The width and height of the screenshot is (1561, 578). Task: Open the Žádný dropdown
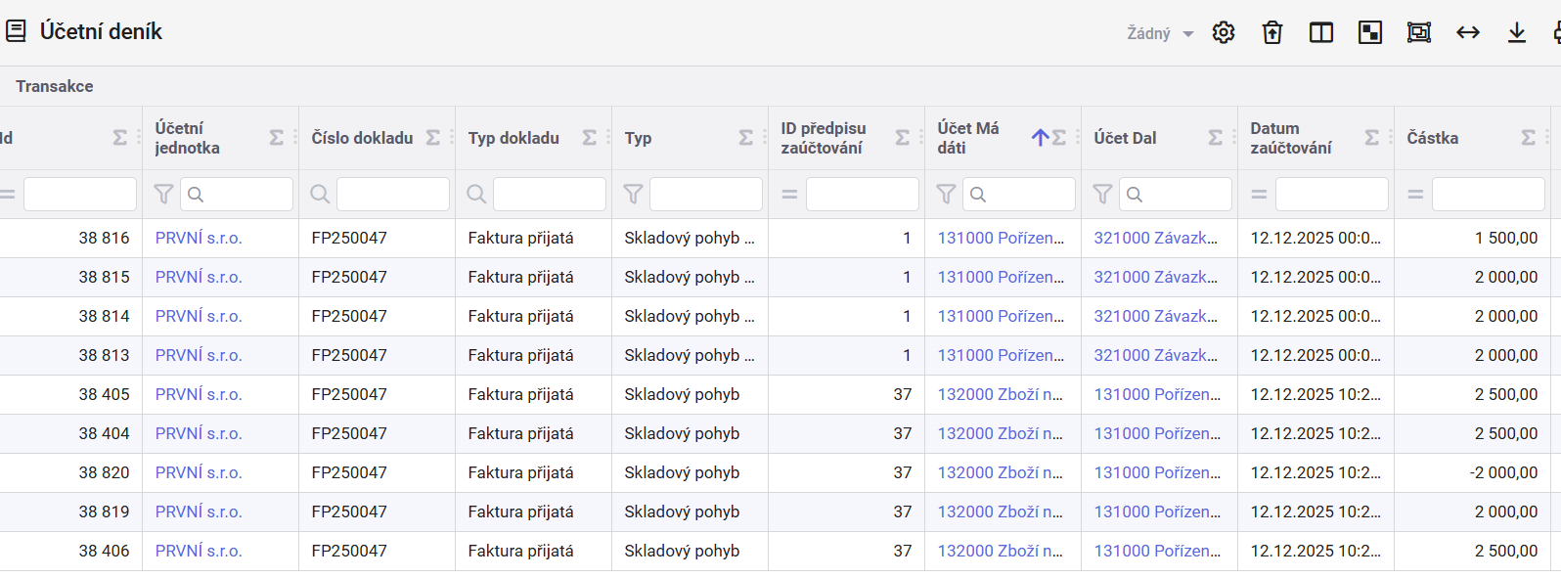[1160, 33]
